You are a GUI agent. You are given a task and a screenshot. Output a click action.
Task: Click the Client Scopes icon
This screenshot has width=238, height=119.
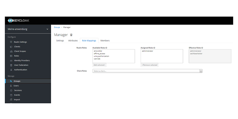coord(11,51)
